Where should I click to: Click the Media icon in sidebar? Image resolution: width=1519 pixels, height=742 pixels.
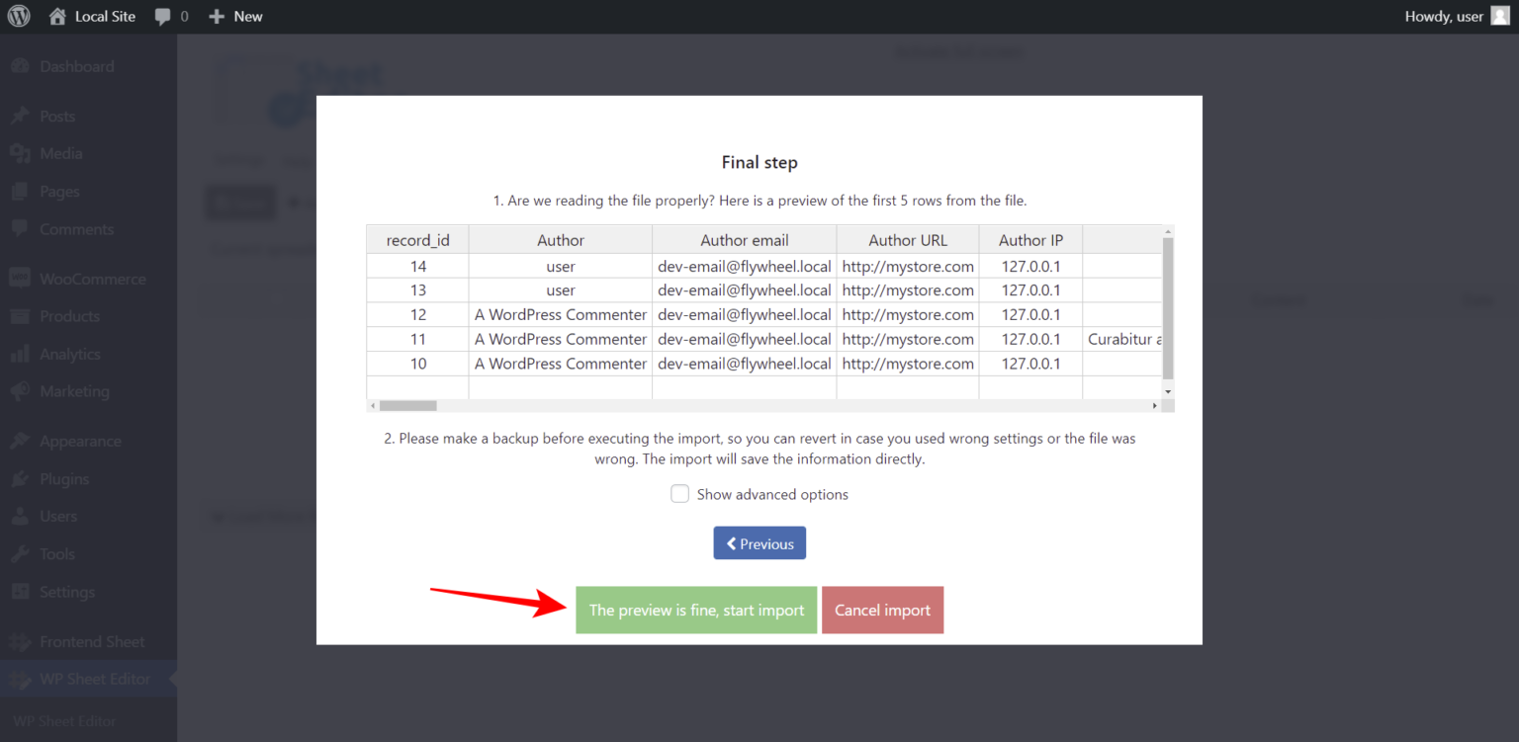(20, 153)
